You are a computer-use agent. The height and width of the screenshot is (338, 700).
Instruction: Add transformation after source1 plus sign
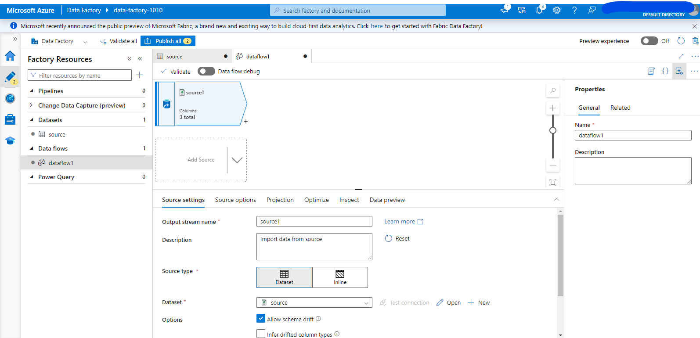246,122
